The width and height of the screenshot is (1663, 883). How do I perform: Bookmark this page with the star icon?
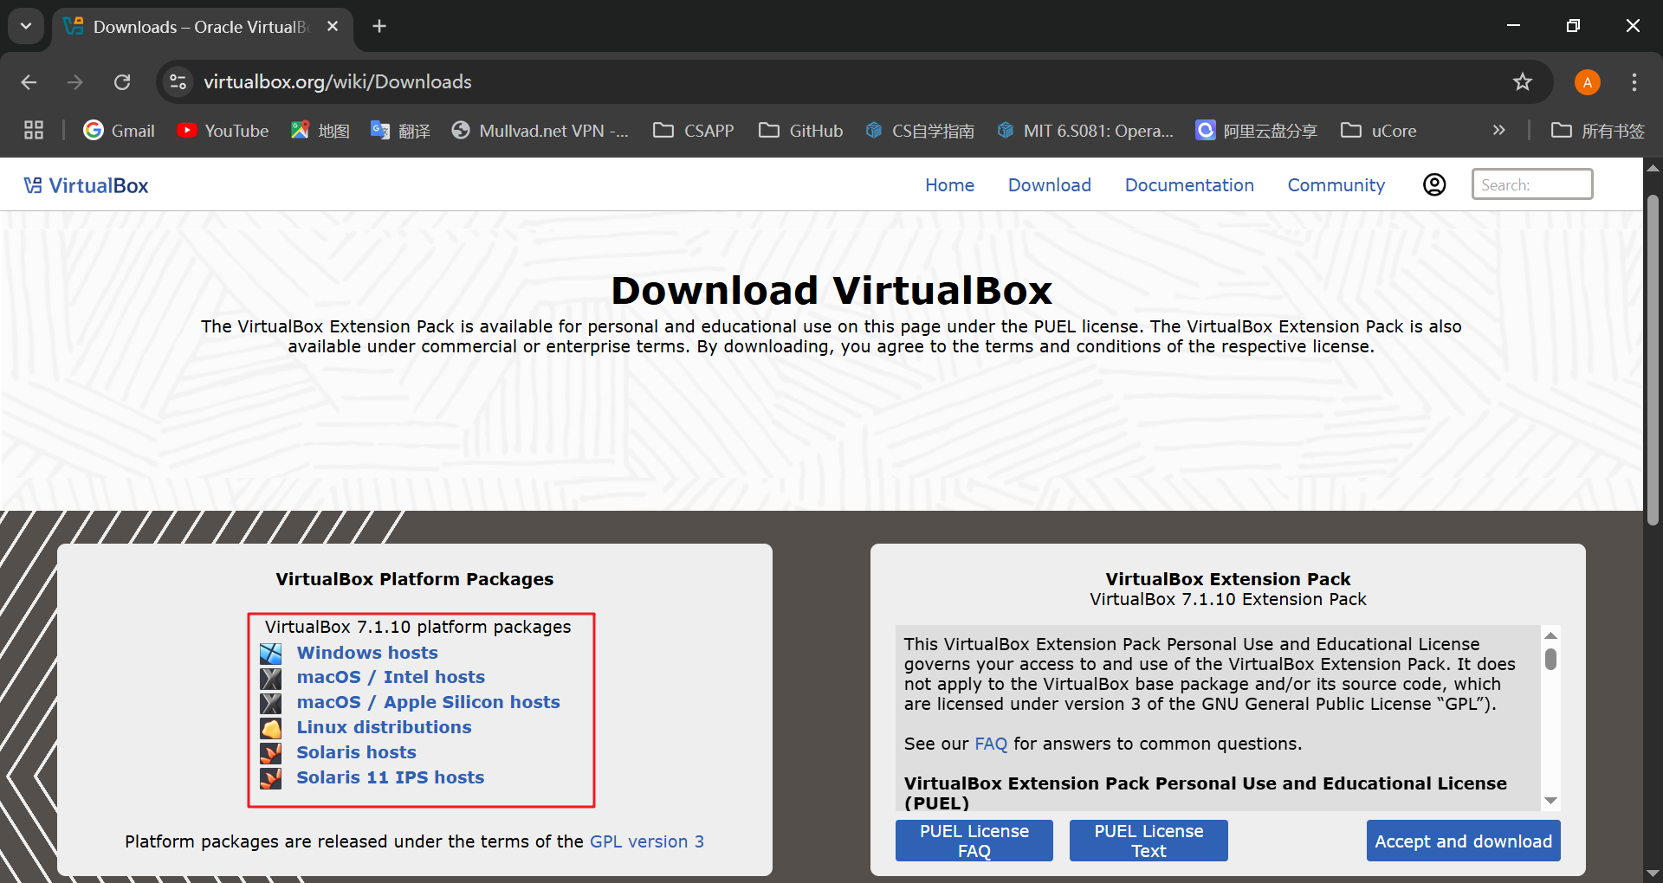(x=1522, y=81)
